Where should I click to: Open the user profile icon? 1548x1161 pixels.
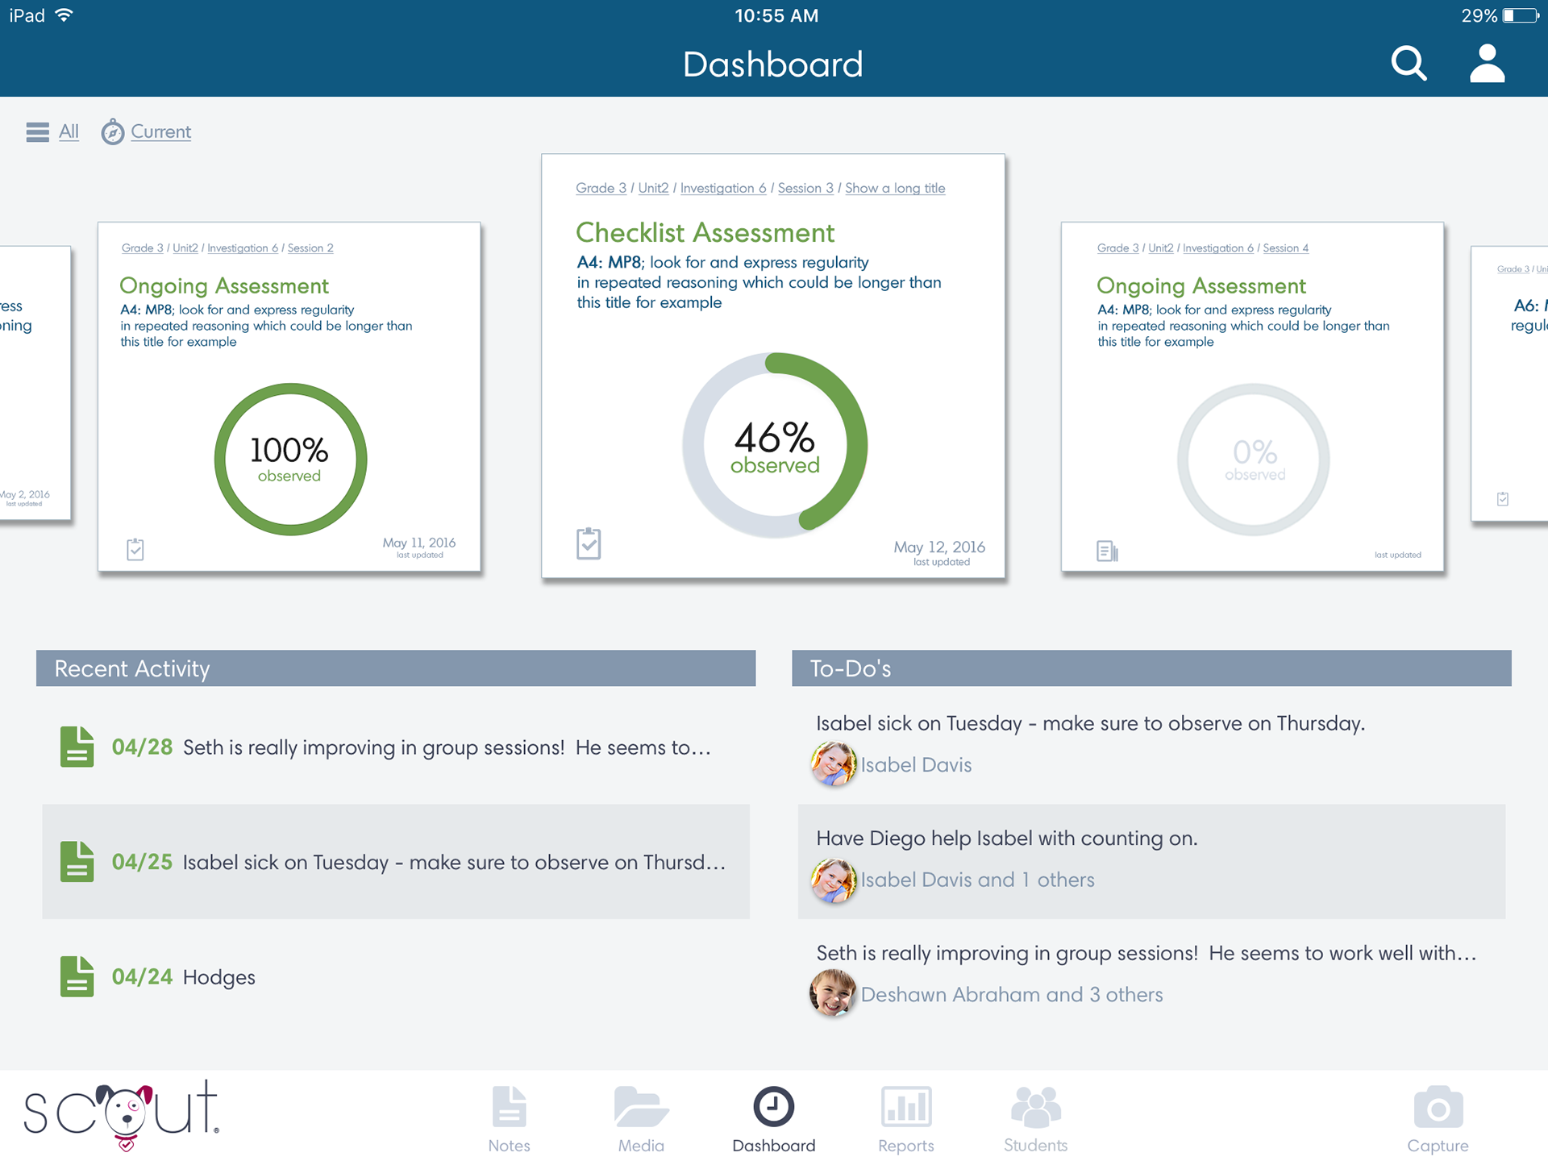pos(1487,64)
